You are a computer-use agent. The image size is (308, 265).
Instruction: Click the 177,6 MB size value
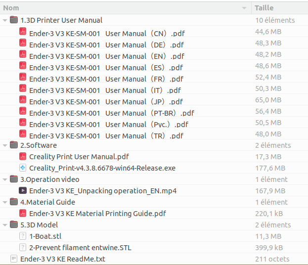(270, 168)
